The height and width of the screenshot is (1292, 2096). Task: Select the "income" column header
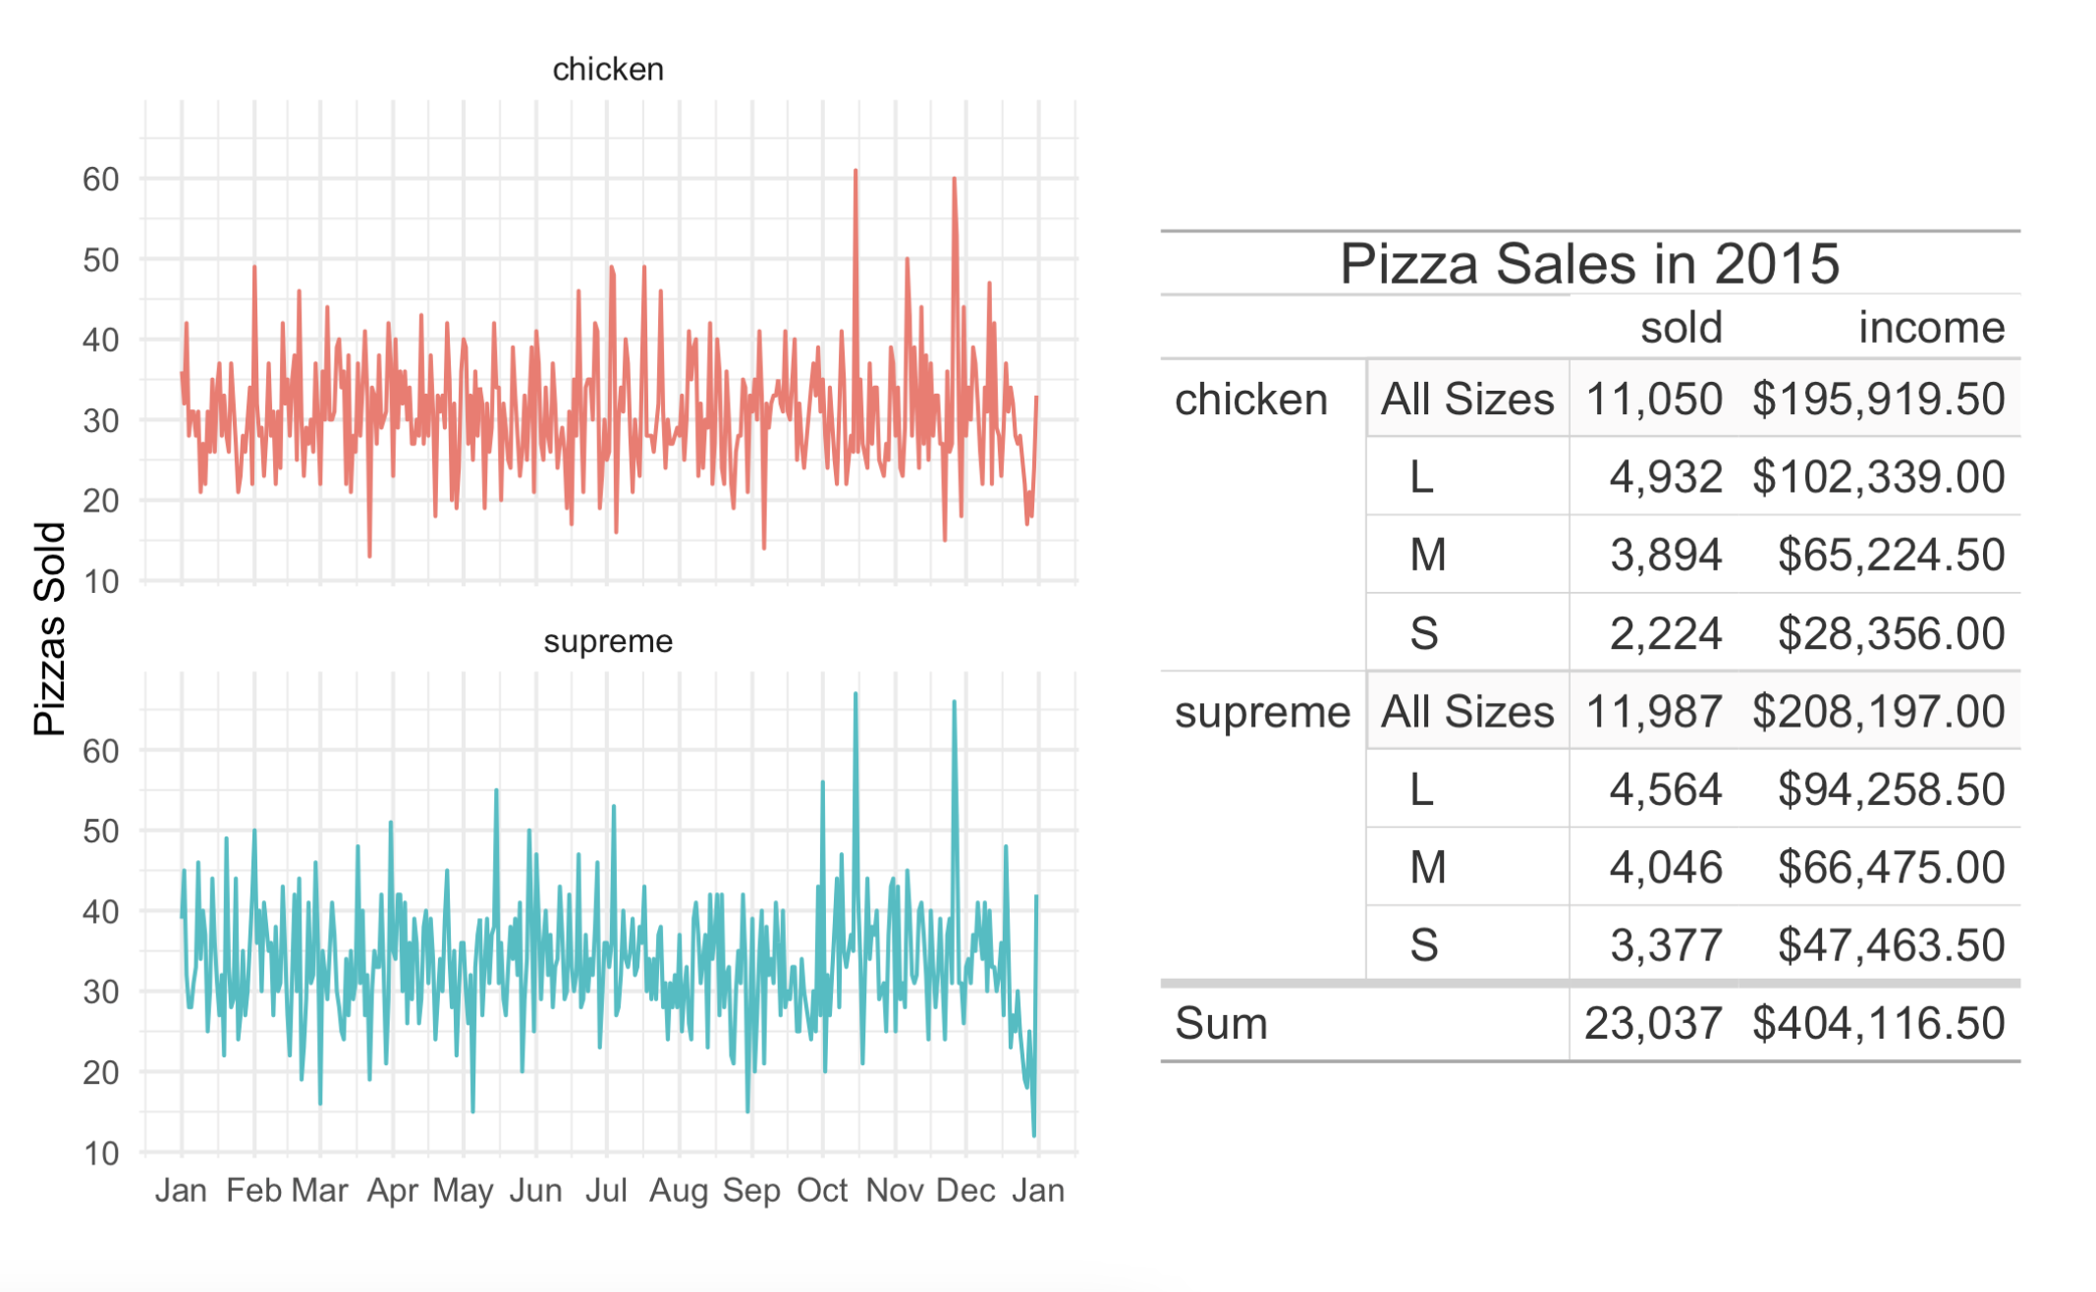1930,328
